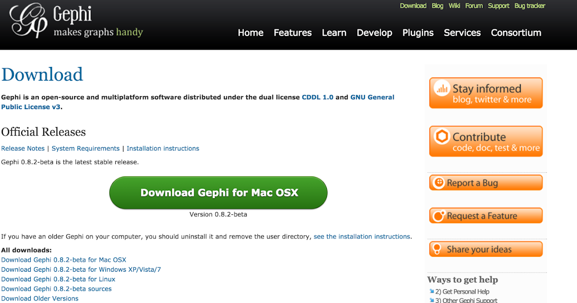
Task: Download Gephi 0.8.2-beta for Linux
Action: click(x=58, y=279)
